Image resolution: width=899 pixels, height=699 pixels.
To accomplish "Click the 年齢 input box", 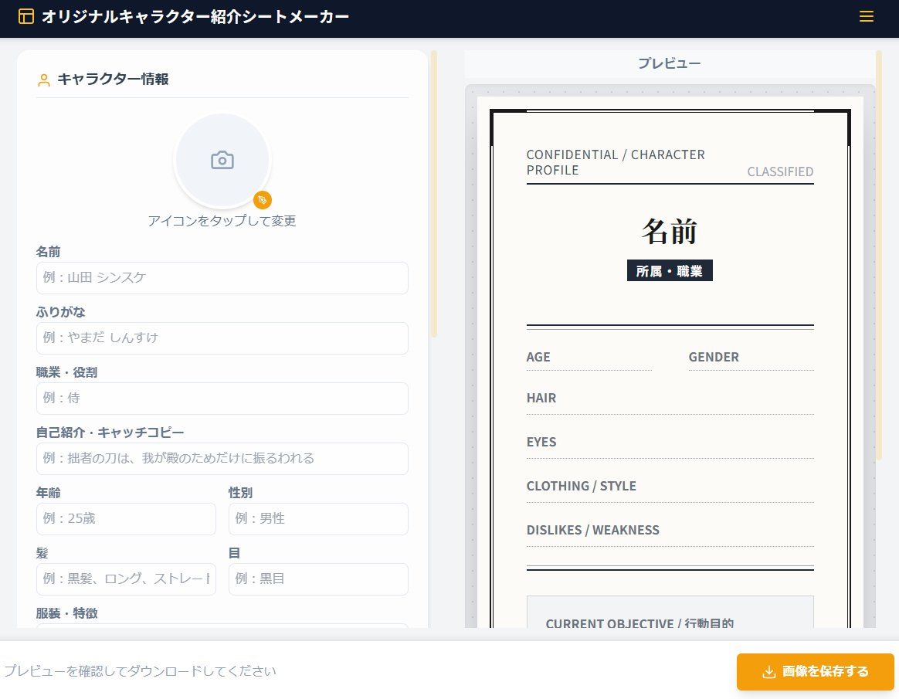I will point(126,519).
